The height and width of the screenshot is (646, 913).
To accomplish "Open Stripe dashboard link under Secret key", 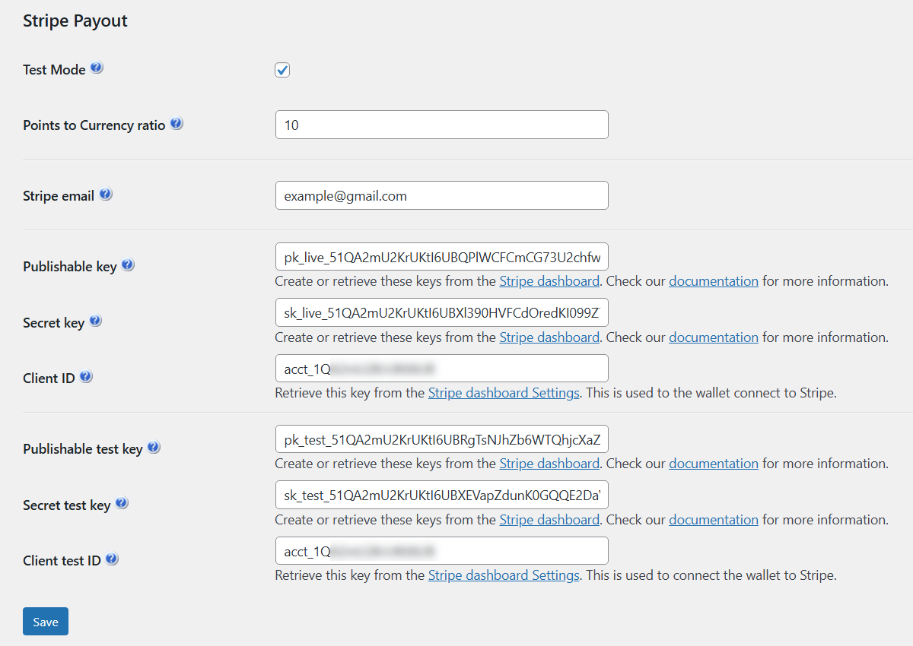I will (549, 337).
